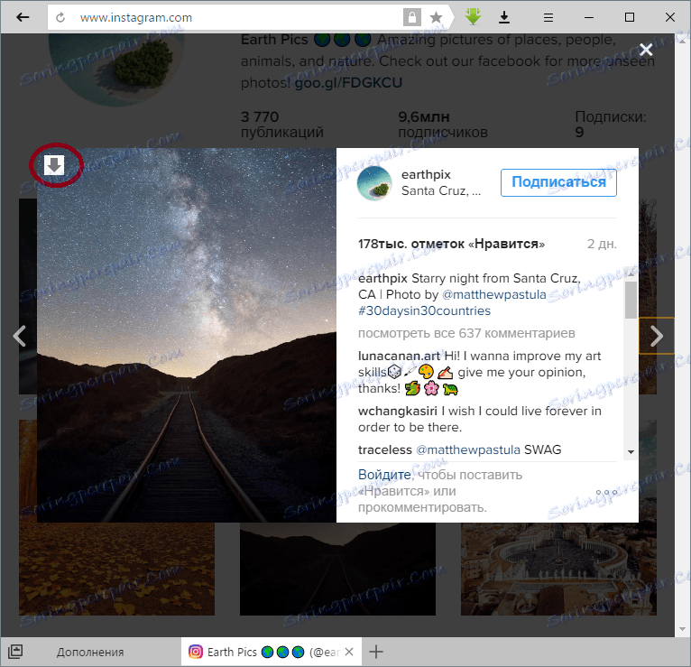Image resolution: width=691 pixels, height=667 pixels.
Task: Click the main photo of starry railway
Action: coord(187,335)
